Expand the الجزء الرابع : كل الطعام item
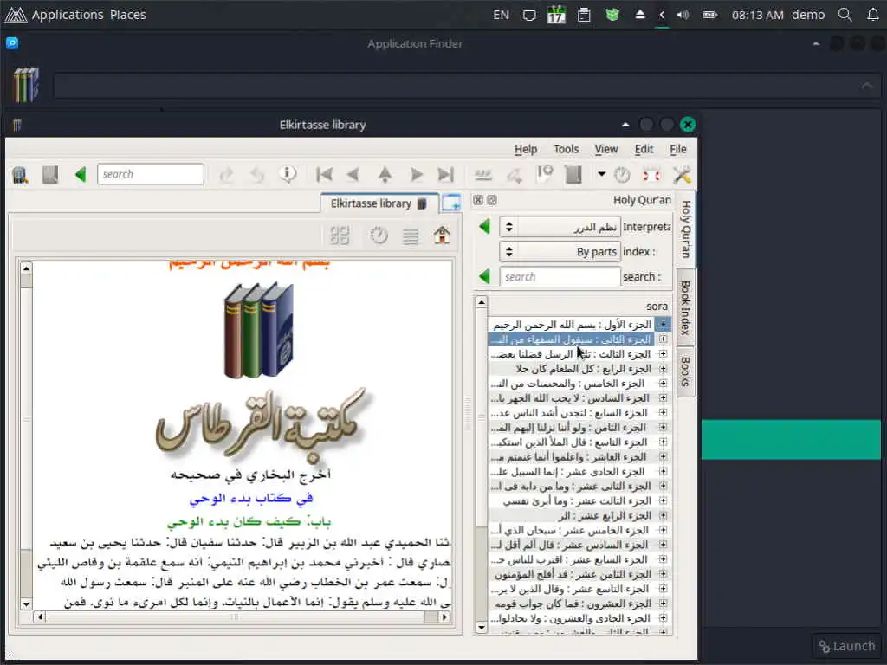The width and height of the screenshot is (887, 665). 663,369
